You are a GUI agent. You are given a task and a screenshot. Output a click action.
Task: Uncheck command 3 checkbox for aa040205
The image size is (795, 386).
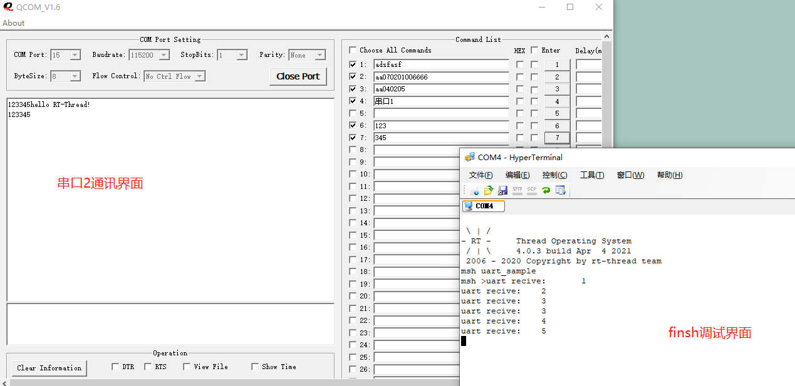pyautogui.click(x=353, y=89)
